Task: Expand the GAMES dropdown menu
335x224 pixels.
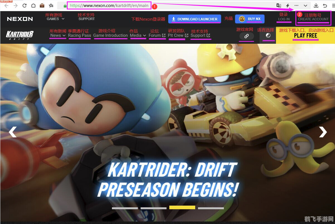Action: pos(55,19)
